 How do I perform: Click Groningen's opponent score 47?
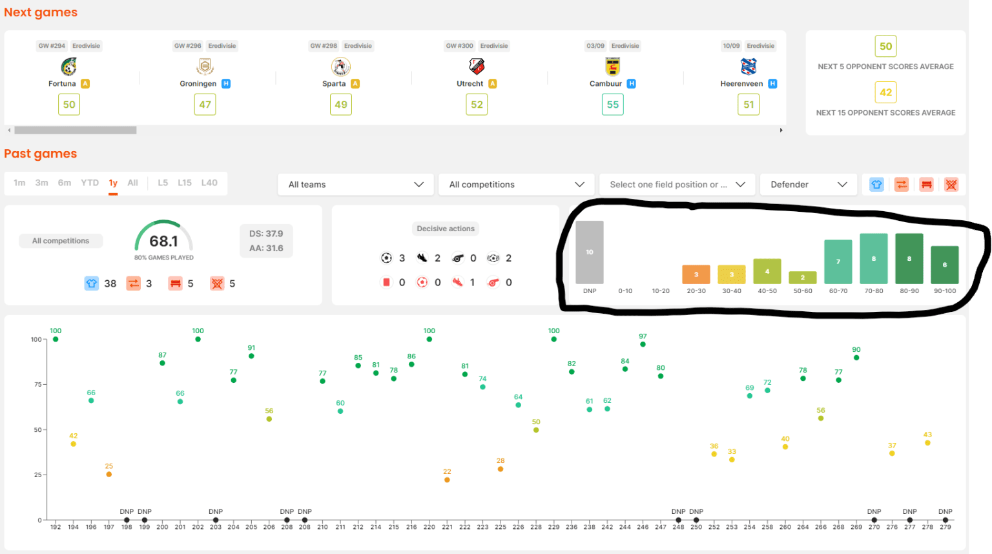coord(205,105)
